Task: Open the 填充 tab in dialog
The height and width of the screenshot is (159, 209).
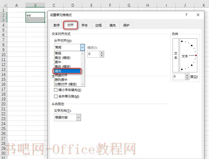Action: click(x=112, y=25)
